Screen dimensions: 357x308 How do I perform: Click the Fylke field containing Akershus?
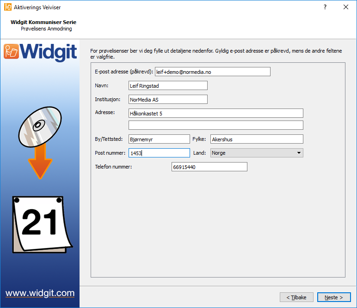[257, 139]
